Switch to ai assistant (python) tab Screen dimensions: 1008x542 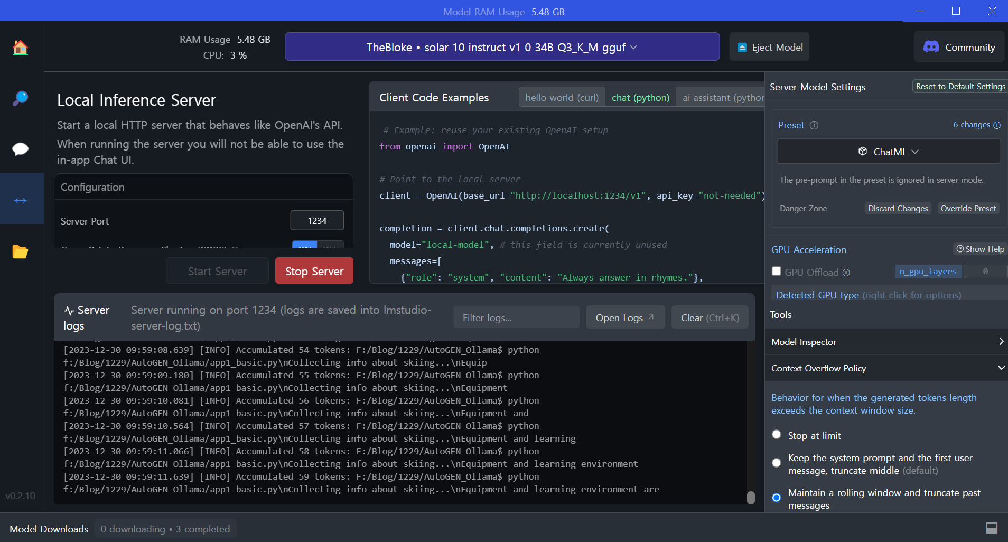coord(721,97)
